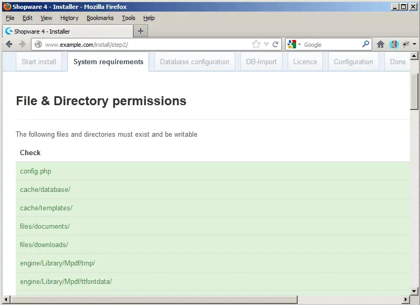This screenshot has width=420, height=305.
Task: Click the horizontal scrollbar left arrow
Action: point(6,299)
